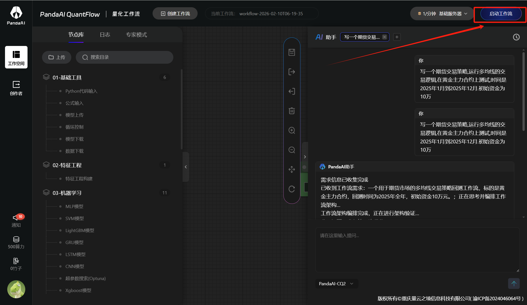View the 500算力 compute balance
Image resolution: width=527 pixels, height=305 pixels.
coord(16,243)
